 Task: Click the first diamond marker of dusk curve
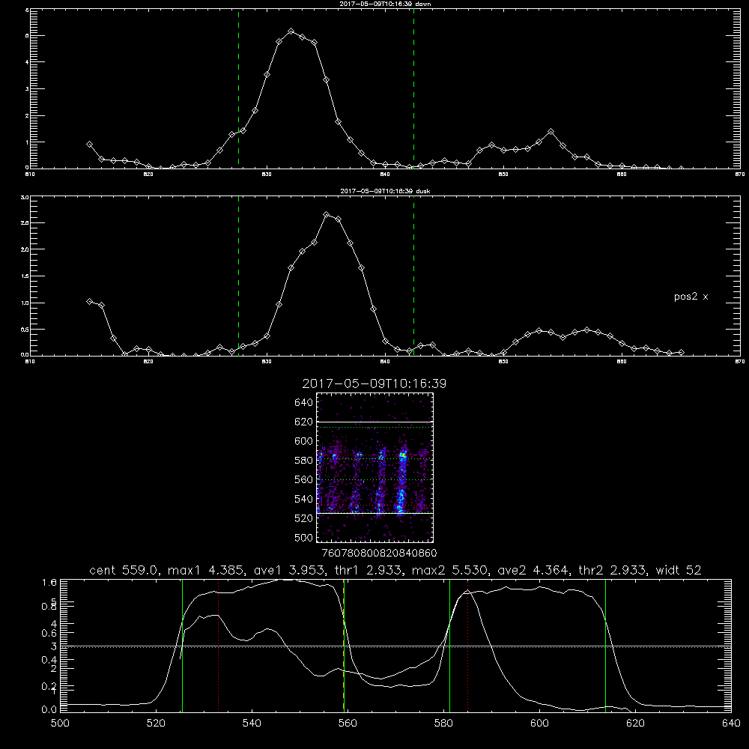(89, 301)
